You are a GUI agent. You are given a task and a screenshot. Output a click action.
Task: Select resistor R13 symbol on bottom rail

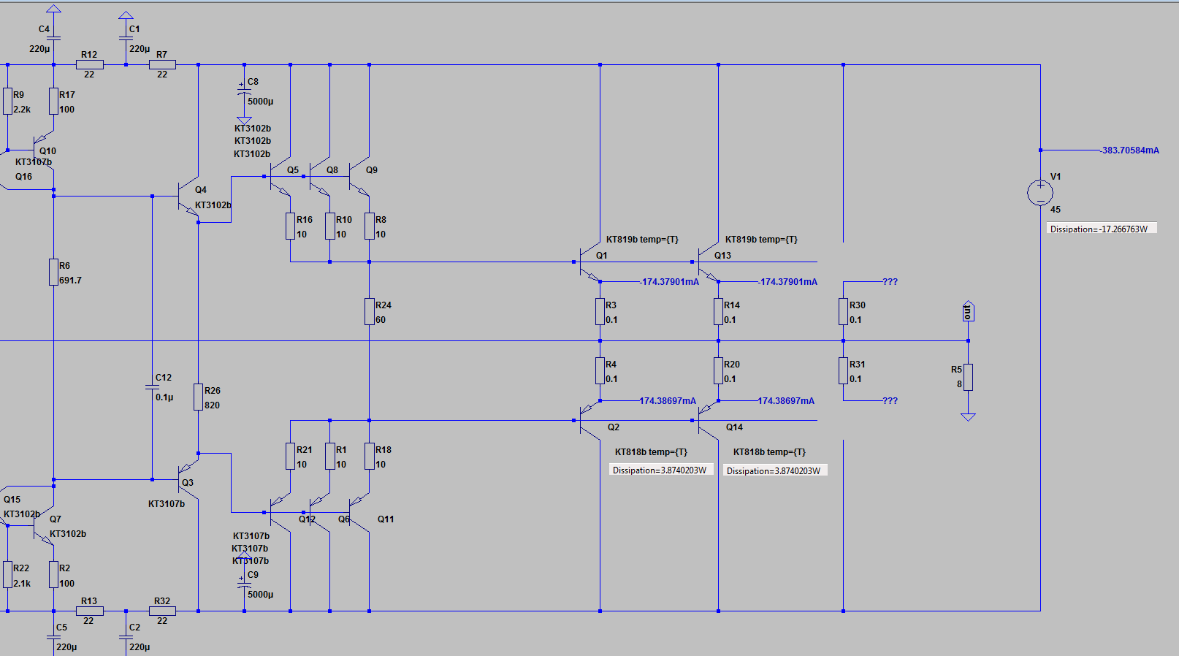[89, 611]
